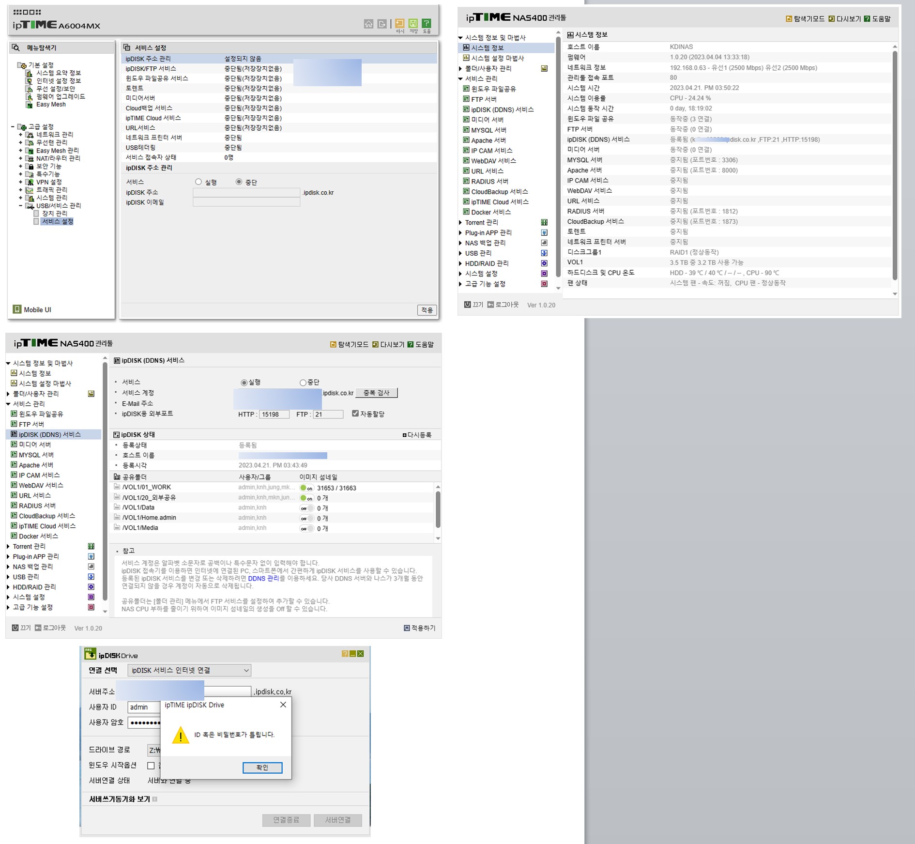Click the icon right of Torrent 관리 in ipDISK DDNS window
Screen dimensions: 915x844
91,547
